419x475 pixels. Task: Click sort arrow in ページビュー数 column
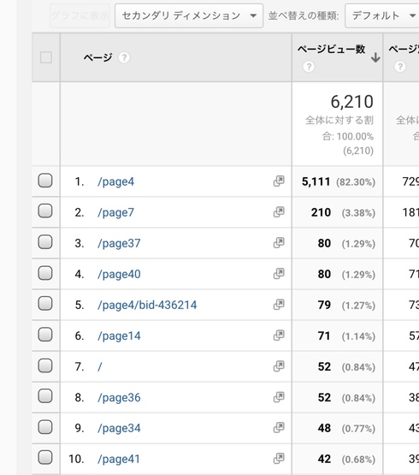click(x=375, y=57)
